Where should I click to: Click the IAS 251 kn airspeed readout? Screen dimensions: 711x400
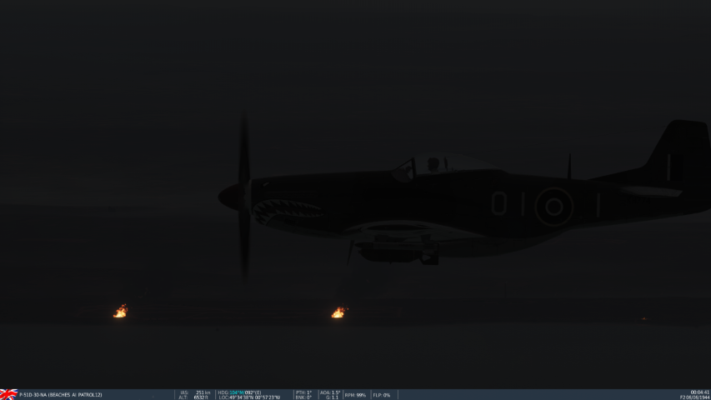coord(195,392)
